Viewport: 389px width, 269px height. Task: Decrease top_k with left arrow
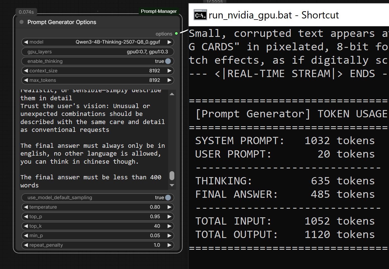[x=26, y=226]
